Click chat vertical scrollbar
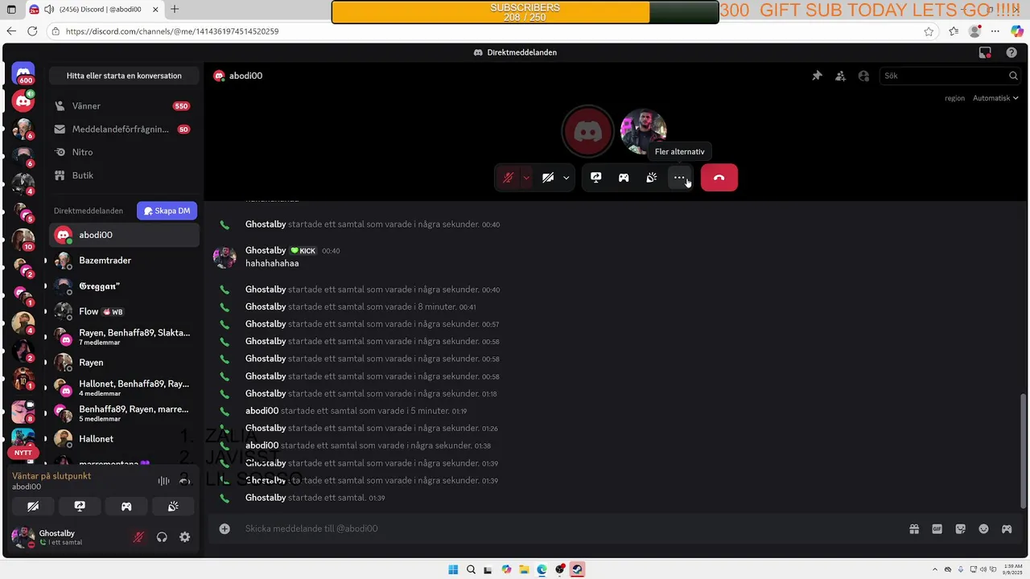Image resolution: width=1030 pixels, height=579 pixels. [1023, 451]
